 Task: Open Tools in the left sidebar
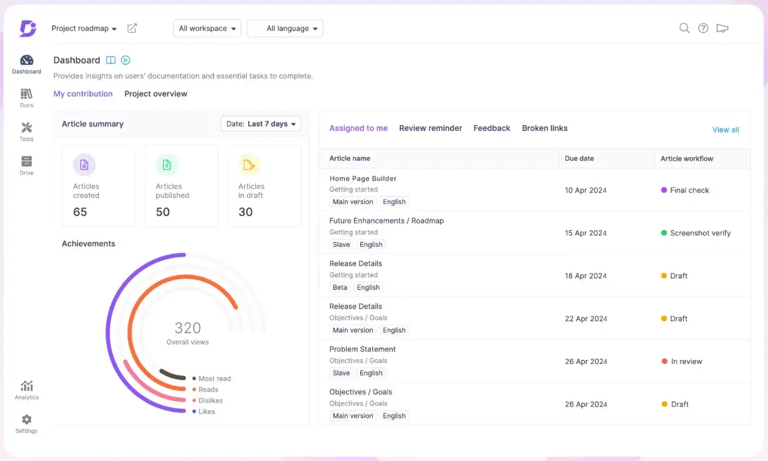pyautogui.click(x=27, y=131)
